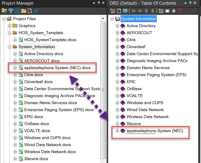This screenshot has width=201, height=163.
Task: Select AEROSCOUT.docx in Project Manager
Action: pyautogui.click(x=42, y=61)
